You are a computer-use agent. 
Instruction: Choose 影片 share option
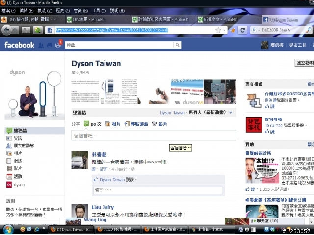pyautogui.click(x=159, y=124)
